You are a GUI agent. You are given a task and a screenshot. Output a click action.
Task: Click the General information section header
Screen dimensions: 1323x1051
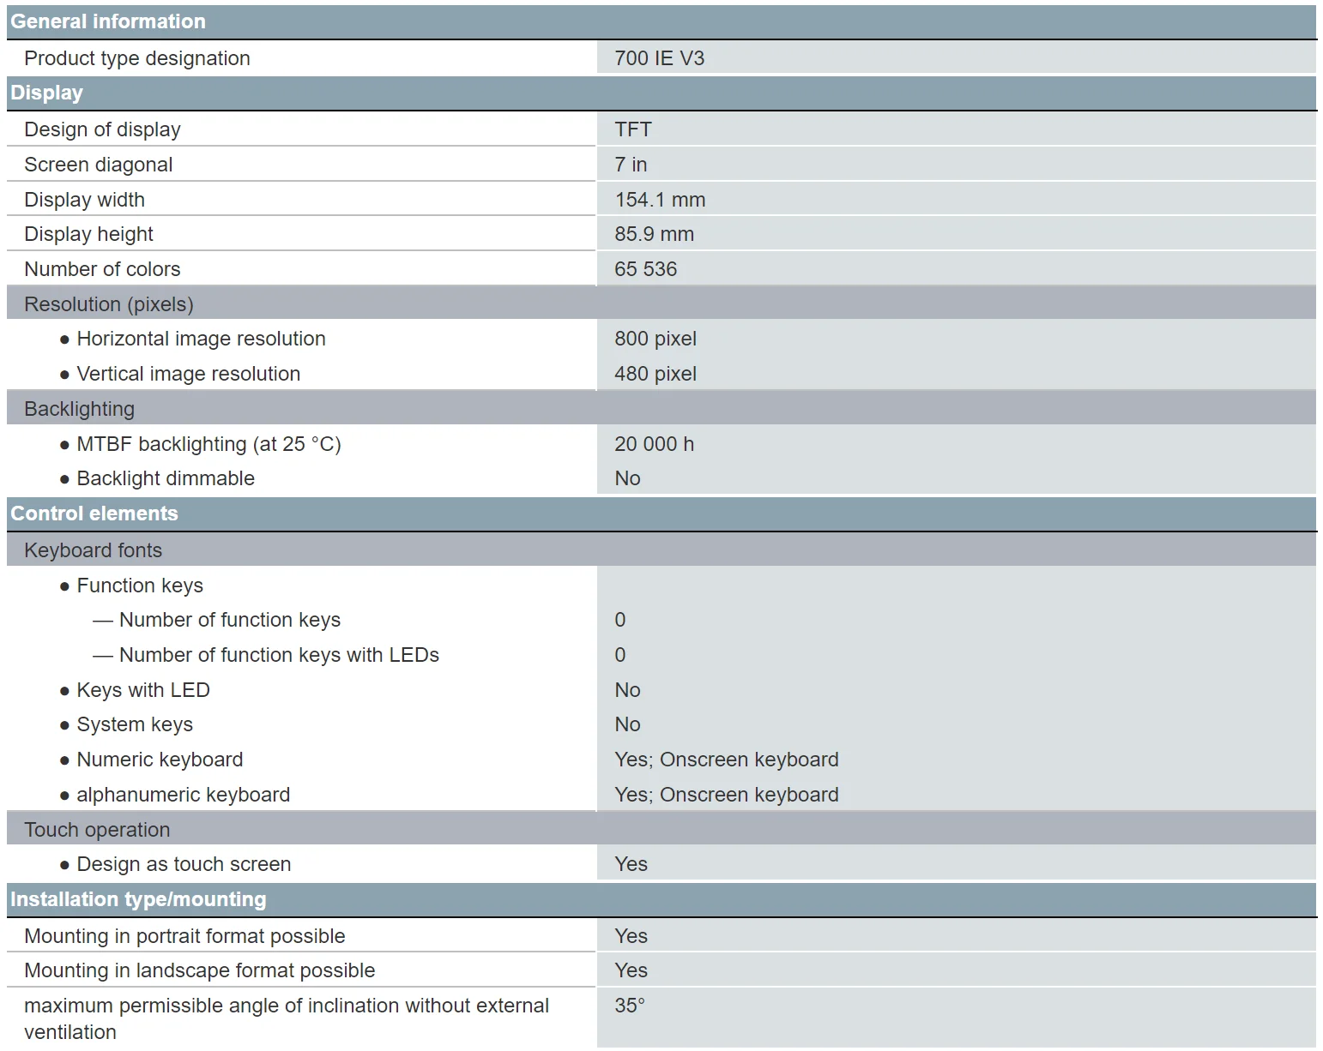(x=108, y=21)
